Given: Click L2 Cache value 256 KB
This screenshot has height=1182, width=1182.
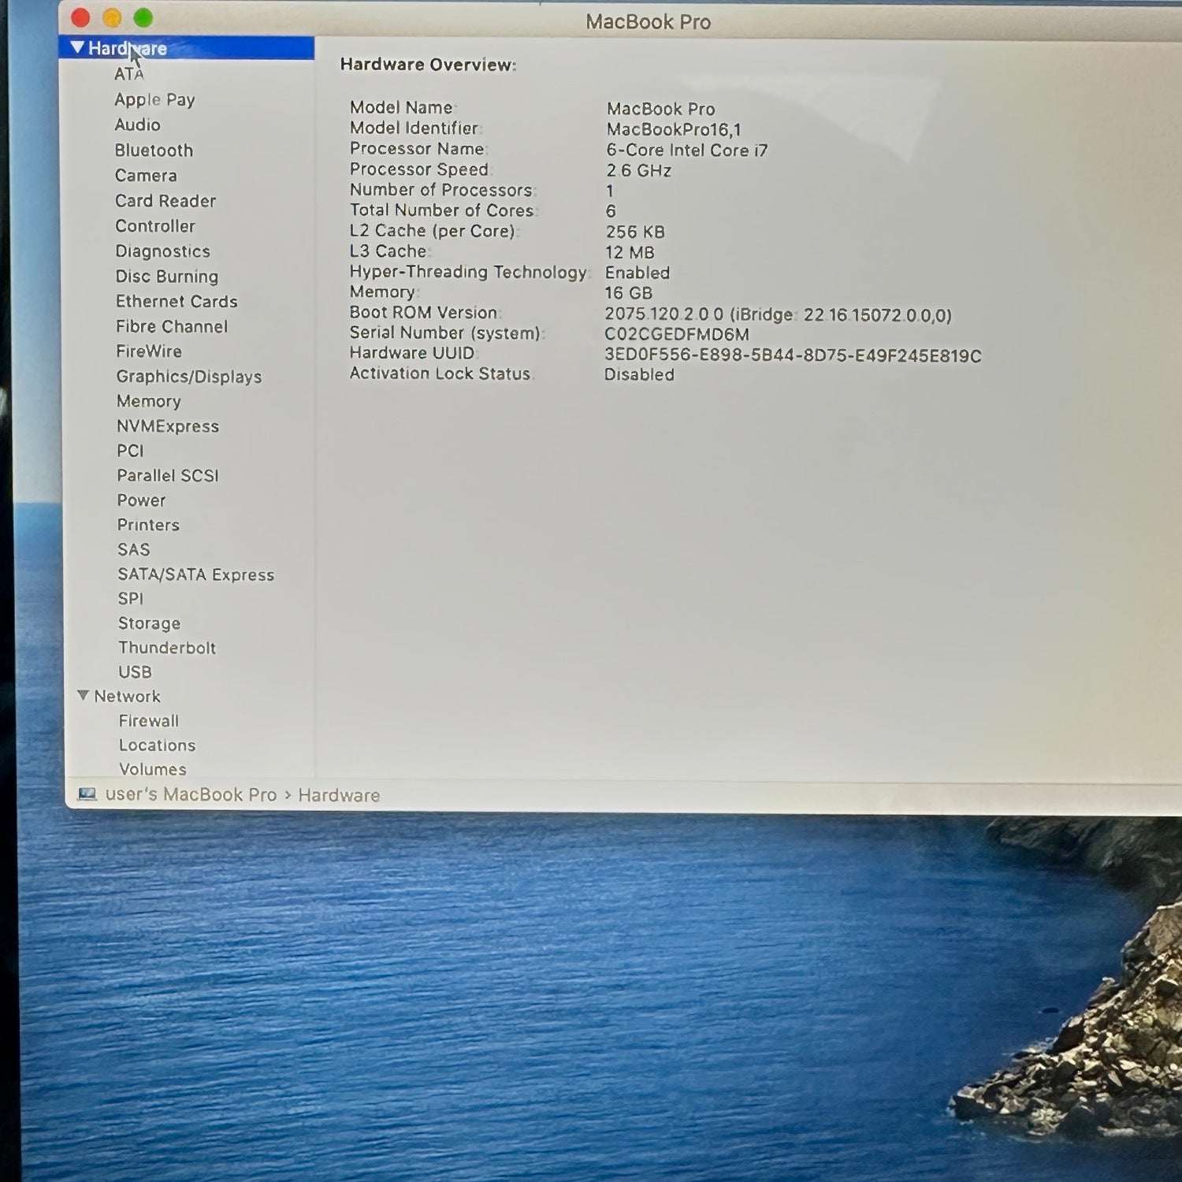Looking at the screenshot, I should (x=635, y=232).
